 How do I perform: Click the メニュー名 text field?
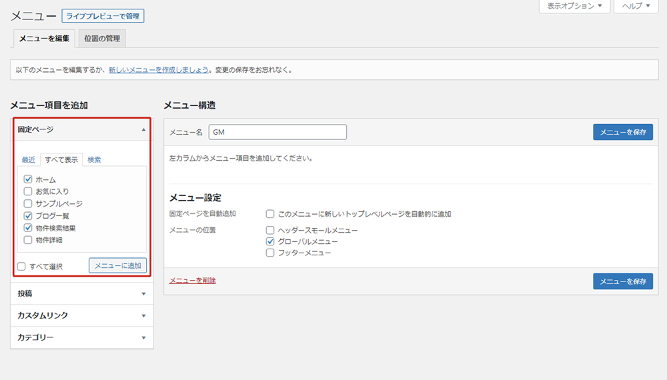tap(277, 132)
